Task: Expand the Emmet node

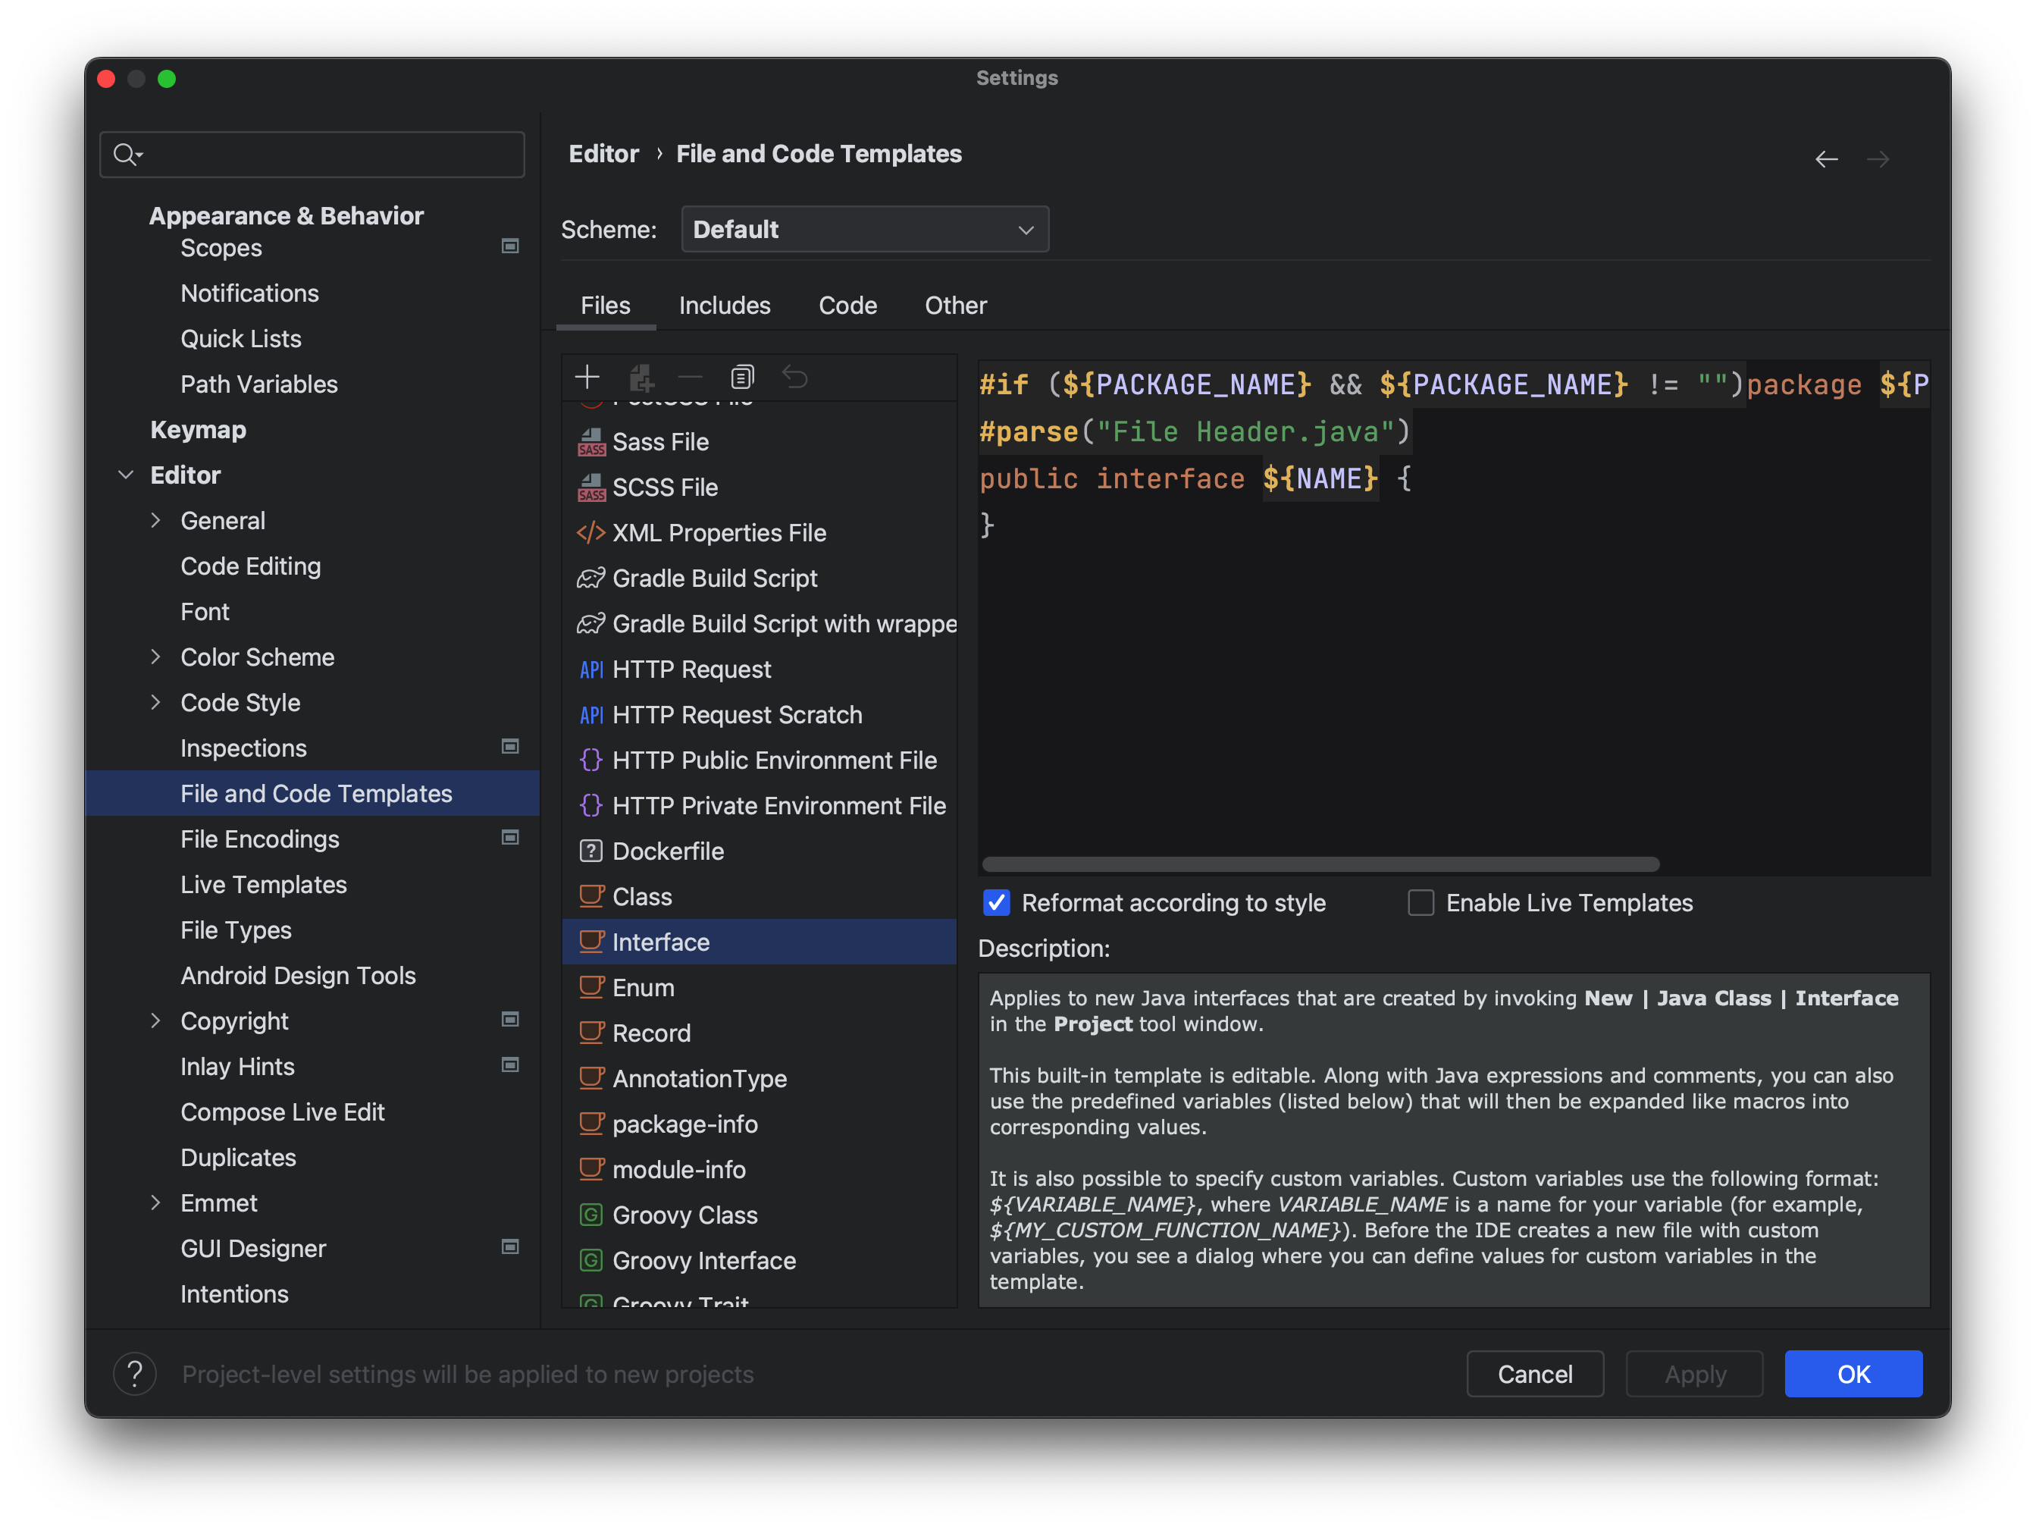Action: tap(155, 1202)
